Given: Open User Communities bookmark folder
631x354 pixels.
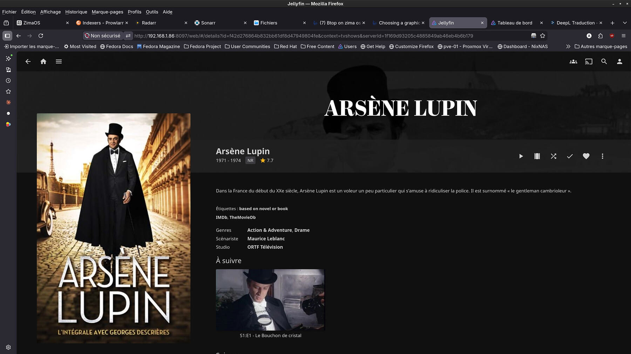Looking at the screenshot, I should click(x=247, y=47).
